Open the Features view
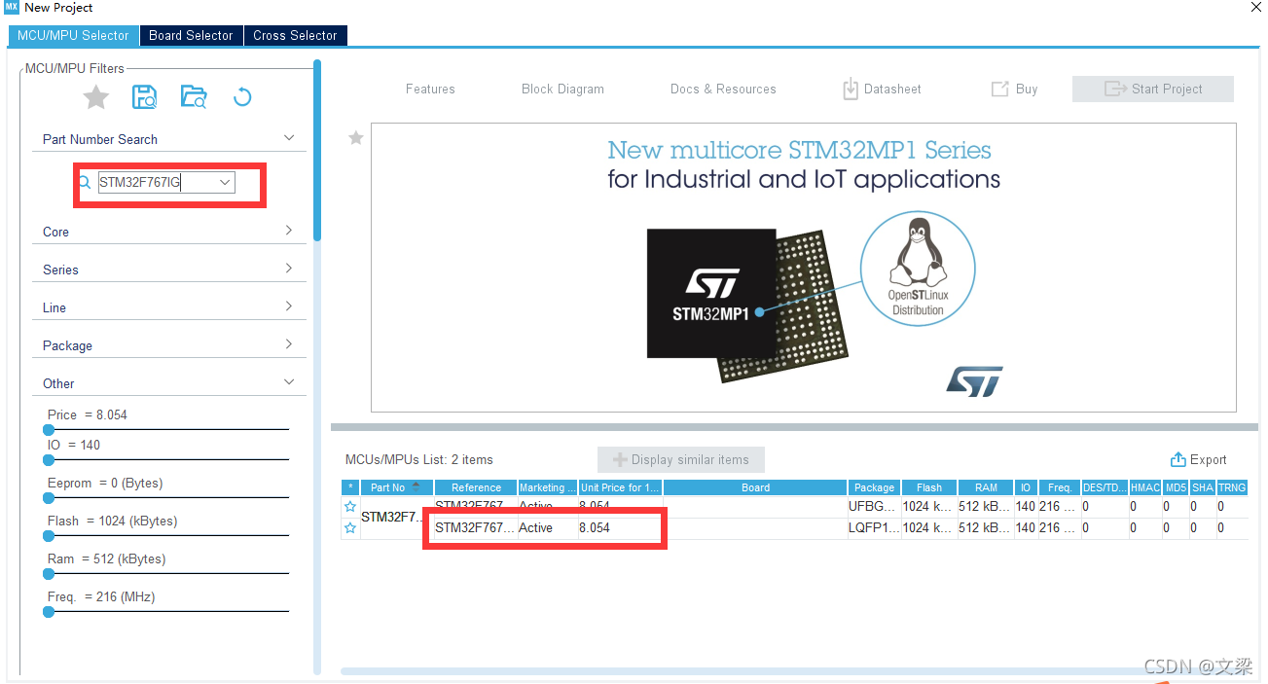 click(430, 89)
